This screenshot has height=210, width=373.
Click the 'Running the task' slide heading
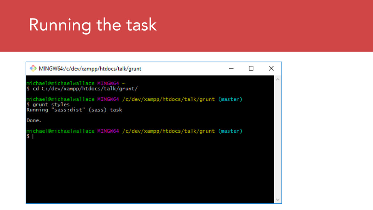[x=93, y=25]
